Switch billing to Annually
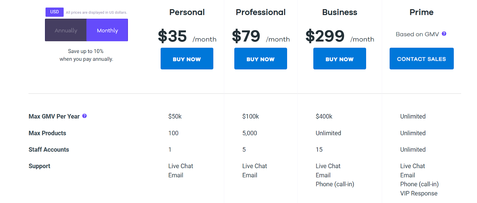The height and width of the screenshot is (203, 477). pyautogui.click(x=66, y=30)
